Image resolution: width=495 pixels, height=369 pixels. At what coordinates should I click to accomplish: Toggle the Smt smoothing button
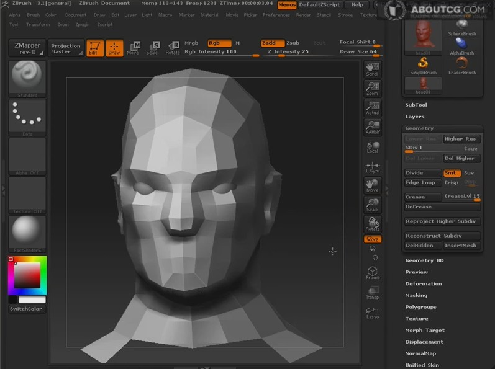pos(452,172)
